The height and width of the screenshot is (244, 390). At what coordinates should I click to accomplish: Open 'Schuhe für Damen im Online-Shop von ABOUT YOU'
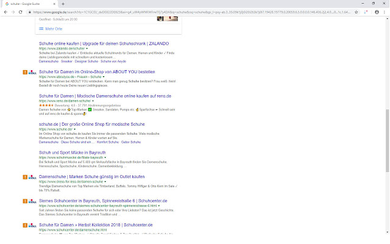click(x=97, y=72)
